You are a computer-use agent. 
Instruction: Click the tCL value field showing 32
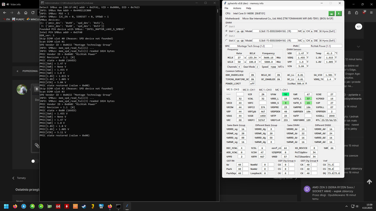[x=240, y=99]
